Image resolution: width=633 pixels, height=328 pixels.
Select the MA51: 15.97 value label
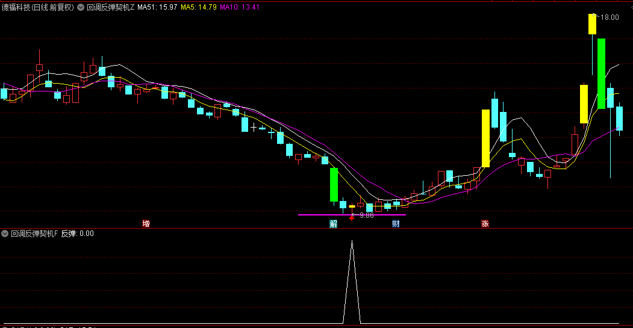157,7
